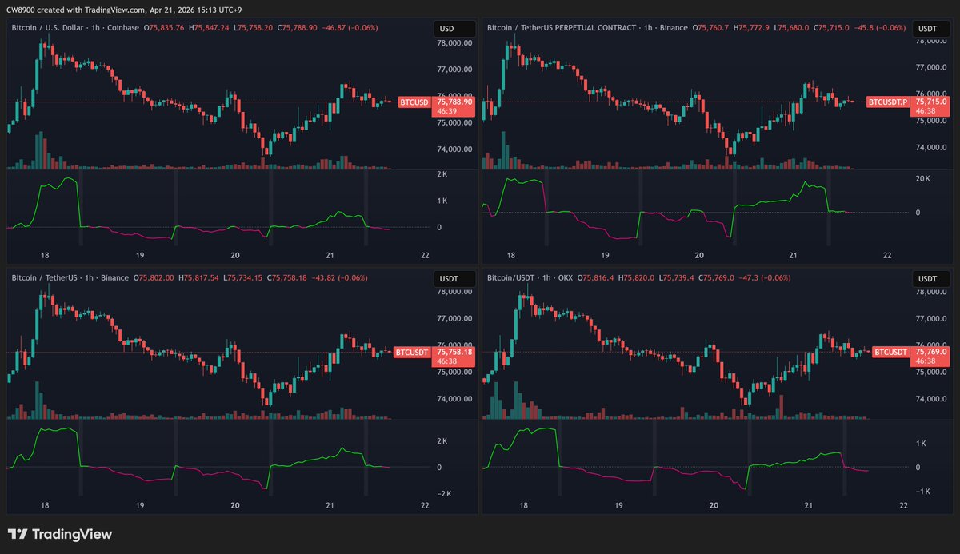The width and height of the screenshot is (960, 554).
Task: Select the BTCUSD ticker label on Coinbase chart
Action: point(414,102)
